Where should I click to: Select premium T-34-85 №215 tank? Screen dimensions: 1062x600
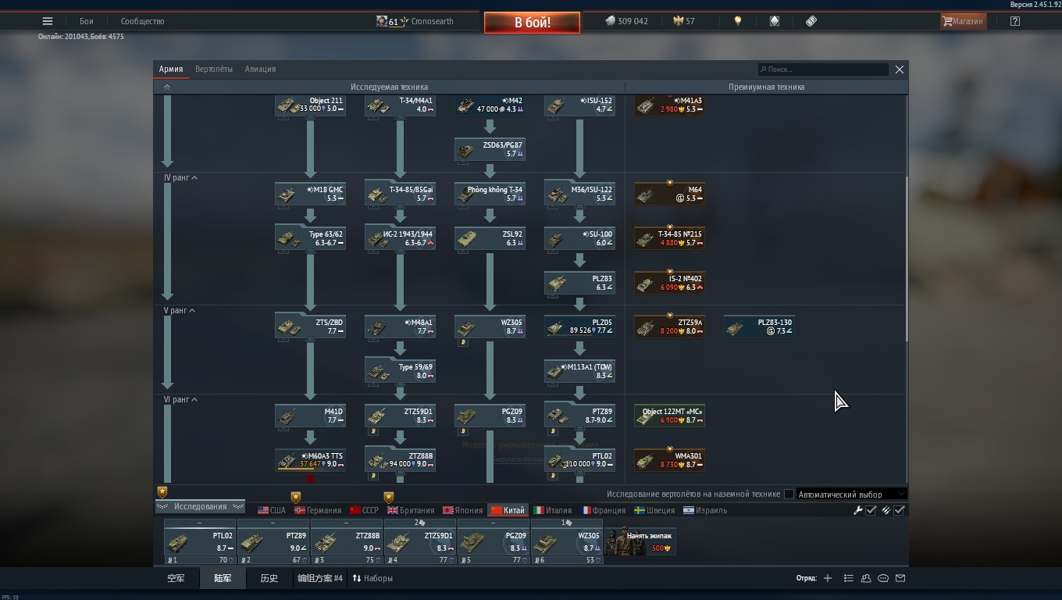(669, 239)
